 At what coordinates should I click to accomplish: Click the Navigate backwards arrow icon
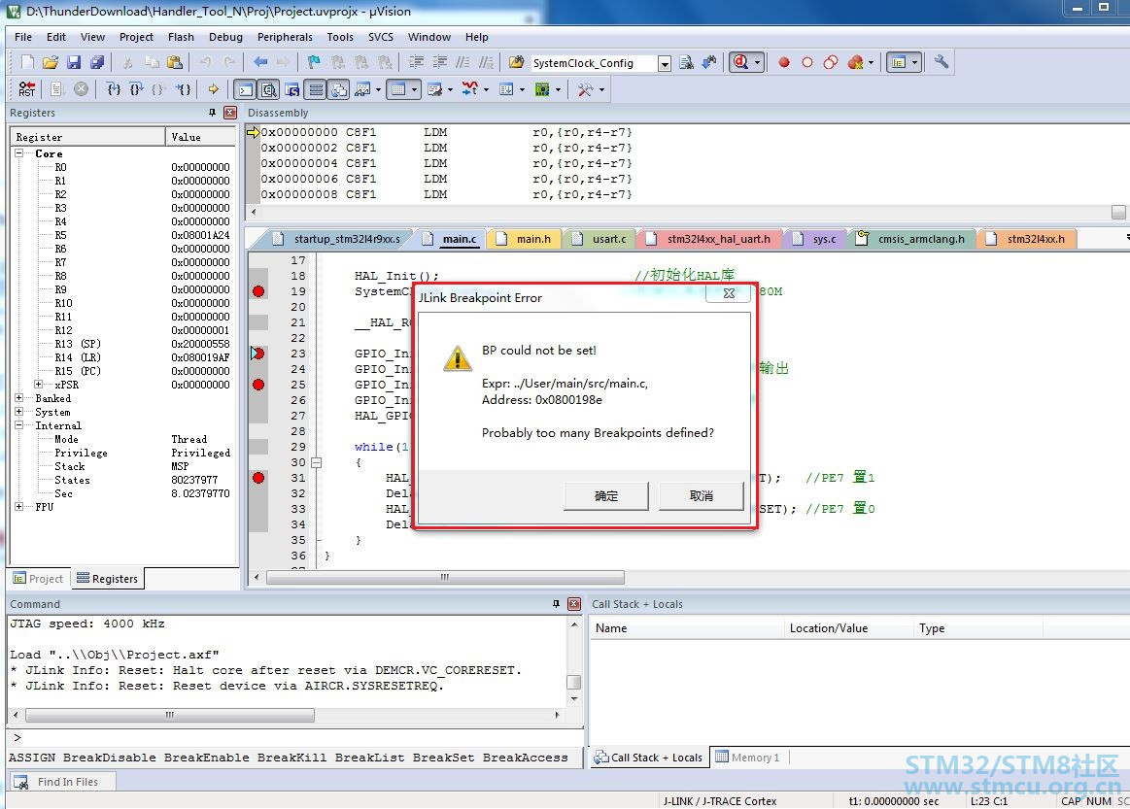pos(260,63)
